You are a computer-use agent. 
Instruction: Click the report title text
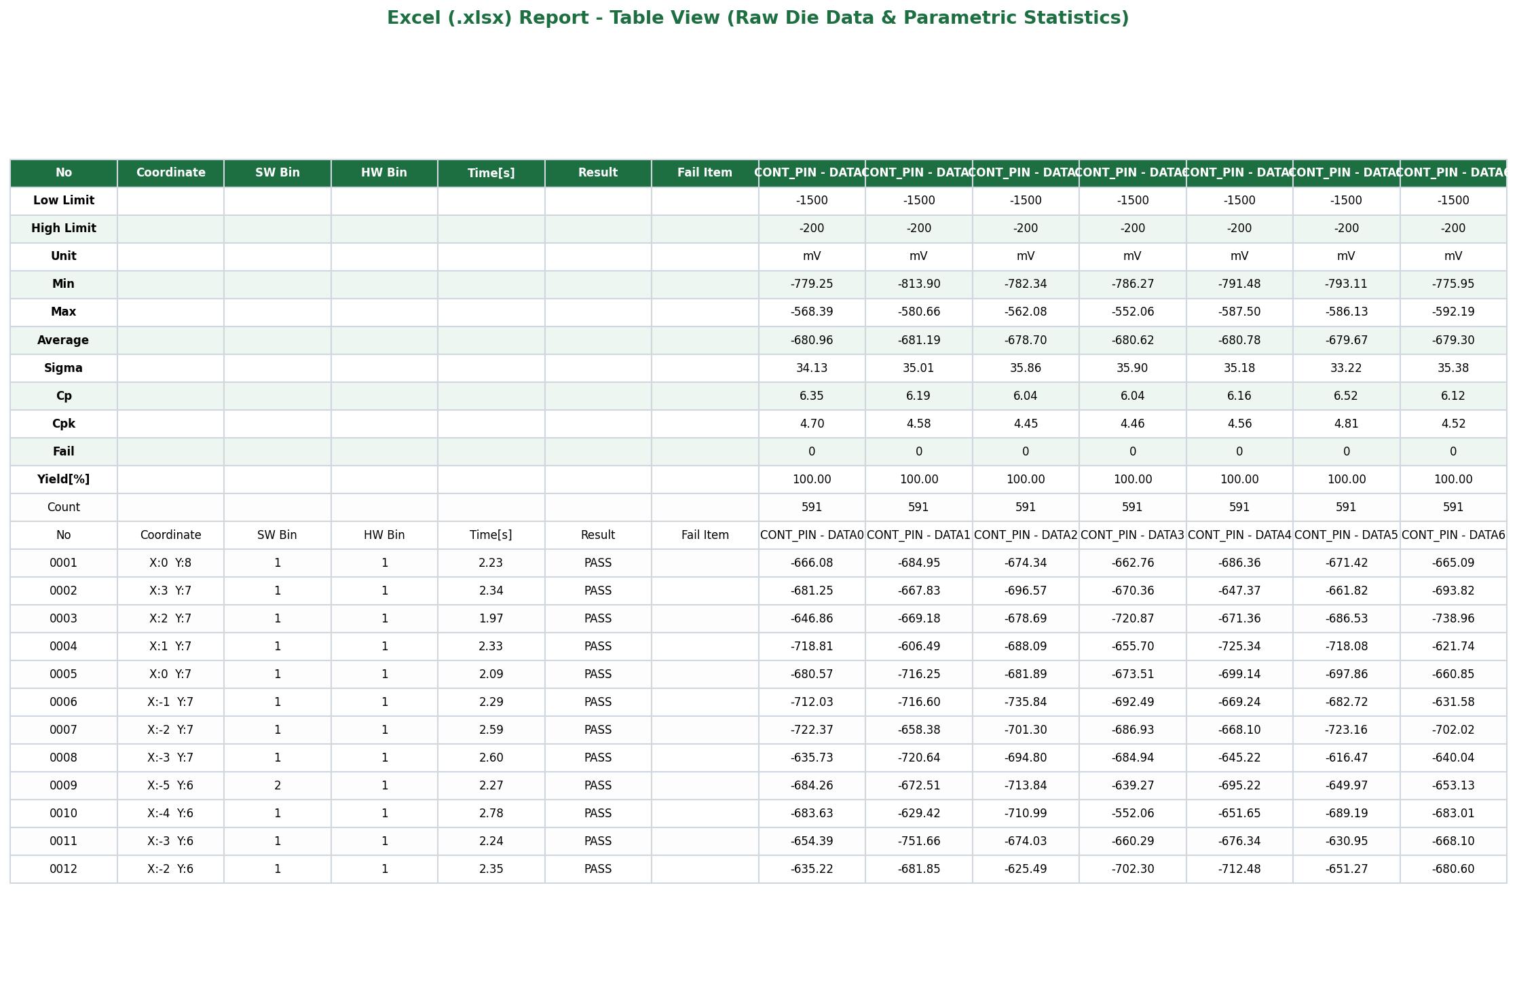coord(758,18)
